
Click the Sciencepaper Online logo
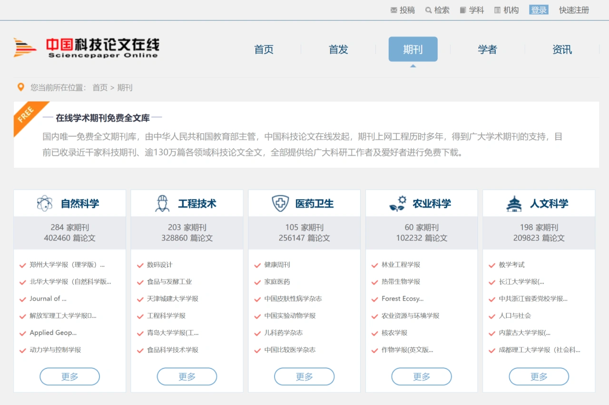point(86,48)
